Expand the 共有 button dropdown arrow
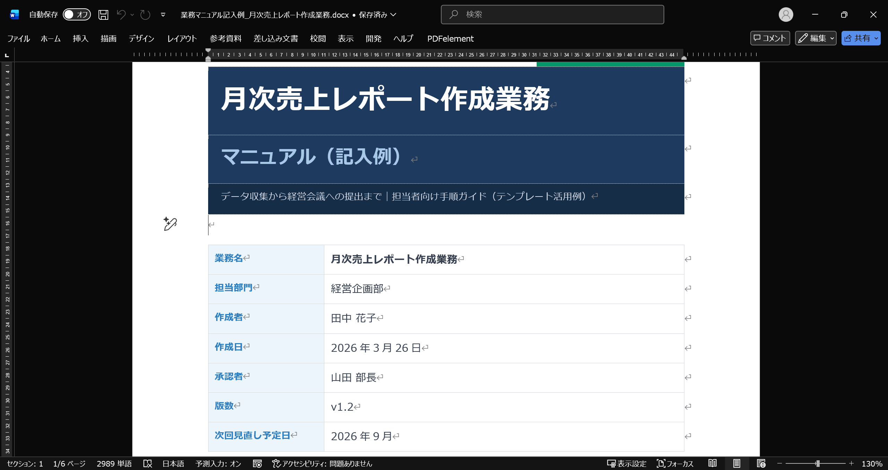Screen dimensions: 888x470 (876, 38)
